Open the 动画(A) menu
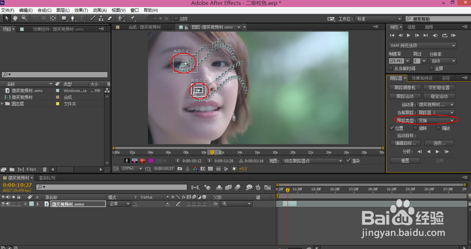Image resolution: width=471 pixels, height=249 pixels. [x=100, y=10]
